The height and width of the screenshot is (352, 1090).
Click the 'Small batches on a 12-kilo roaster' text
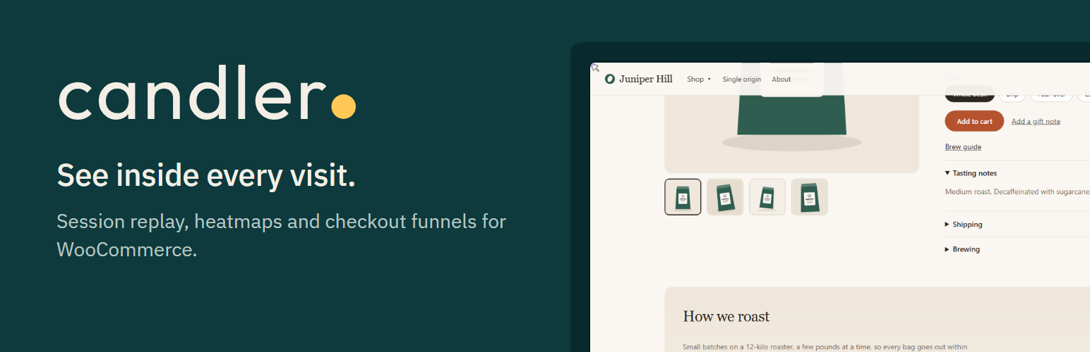point(825,346)
